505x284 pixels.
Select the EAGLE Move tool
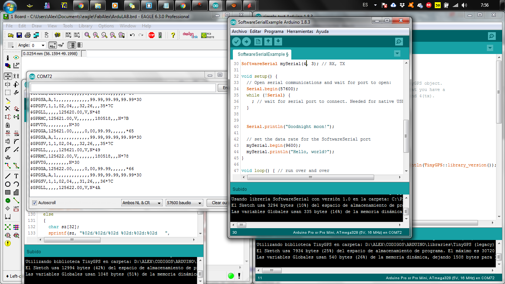click(8, 76)
